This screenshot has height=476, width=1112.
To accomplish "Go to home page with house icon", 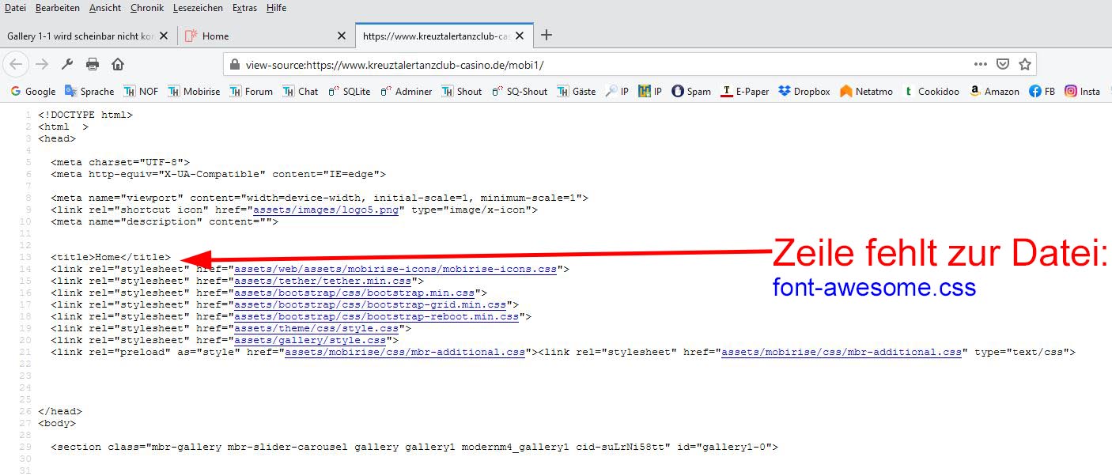I will pos(118,64).
